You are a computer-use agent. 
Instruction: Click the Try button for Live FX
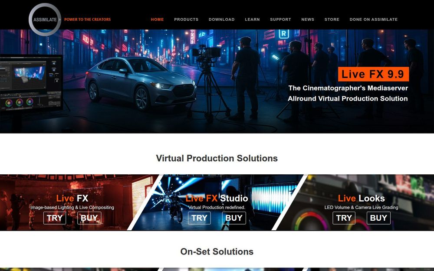point(55,218)
